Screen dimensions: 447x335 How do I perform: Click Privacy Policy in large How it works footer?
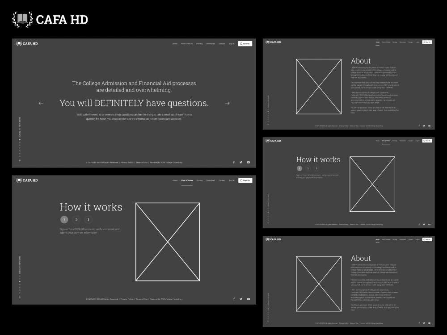coord(127,299)
